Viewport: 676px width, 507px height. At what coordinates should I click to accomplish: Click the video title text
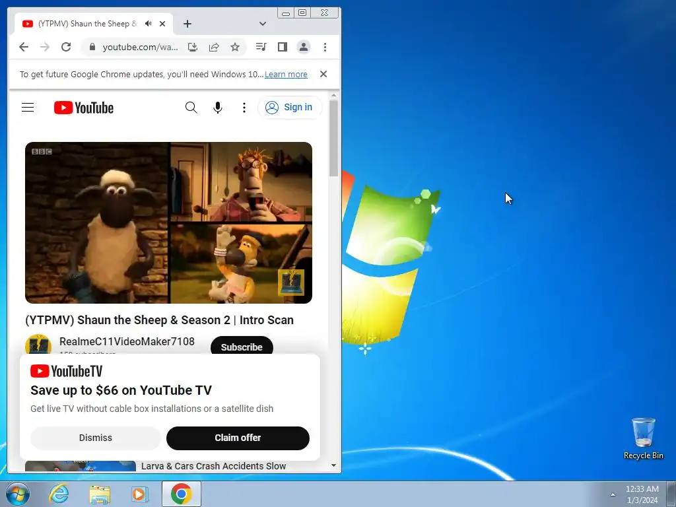pyautogui.click(x=159, y=320)
